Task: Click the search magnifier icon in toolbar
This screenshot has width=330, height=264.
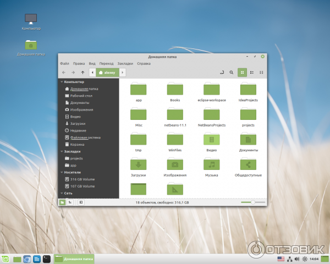Action: point(231,72)
